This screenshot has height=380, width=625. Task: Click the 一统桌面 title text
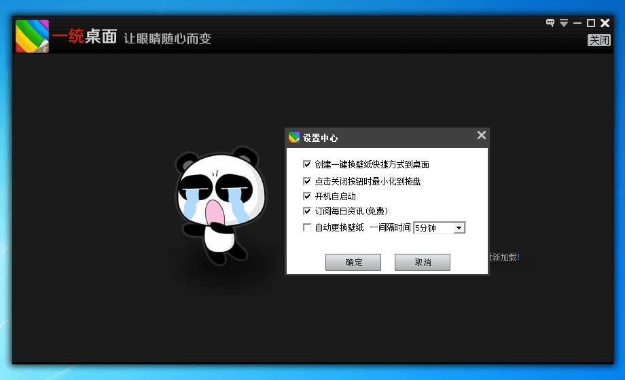[84, 37]
